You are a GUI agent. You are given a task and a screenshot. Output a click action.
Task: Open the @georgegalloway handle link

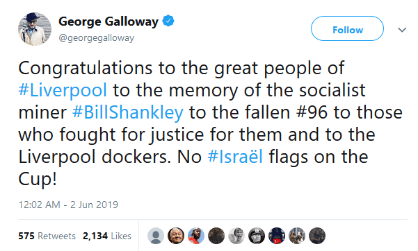(96, 38)
